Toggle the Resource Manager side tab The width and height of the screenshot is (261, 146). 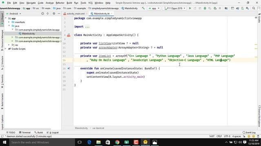2,40
